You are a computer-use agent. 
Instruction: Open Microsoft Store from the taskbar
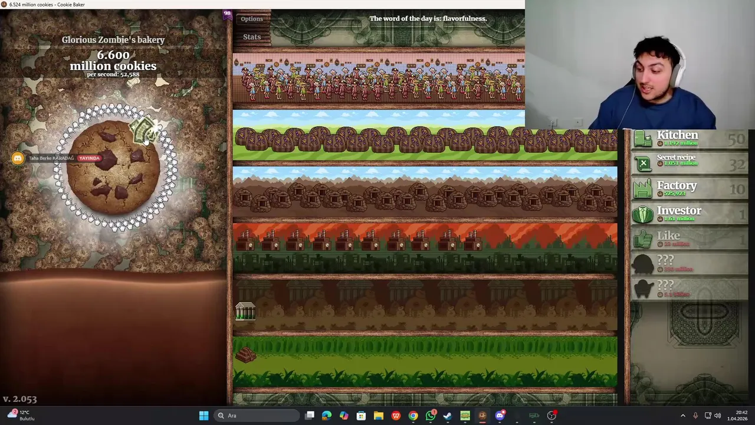point(361,416)
